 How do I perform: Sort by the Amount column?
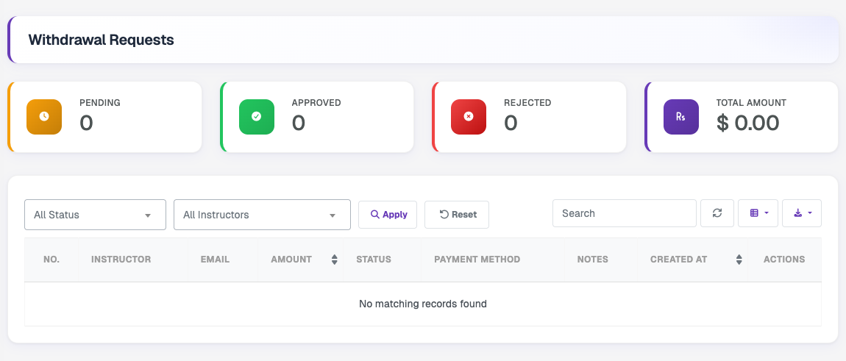click(x=300, y=260)
